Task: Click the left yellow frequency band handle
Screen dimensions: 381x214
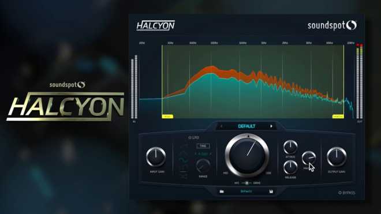Action: click(x=167, y=117)
